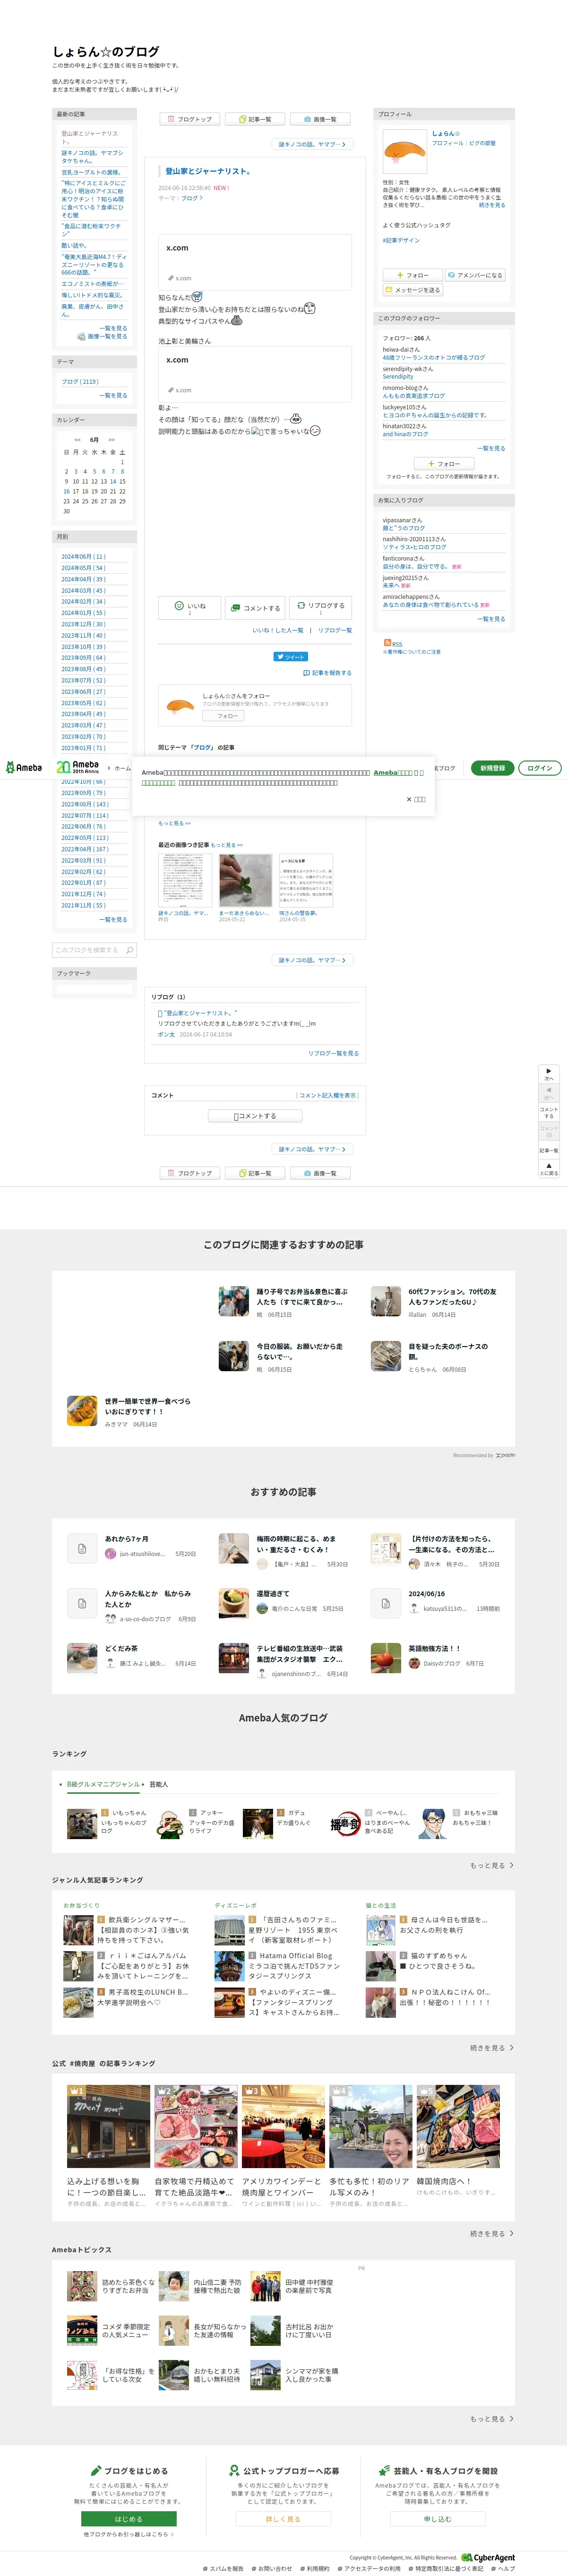Click the リブログする button
This screenshot has width=567, height=2576.
coord(320,607)
